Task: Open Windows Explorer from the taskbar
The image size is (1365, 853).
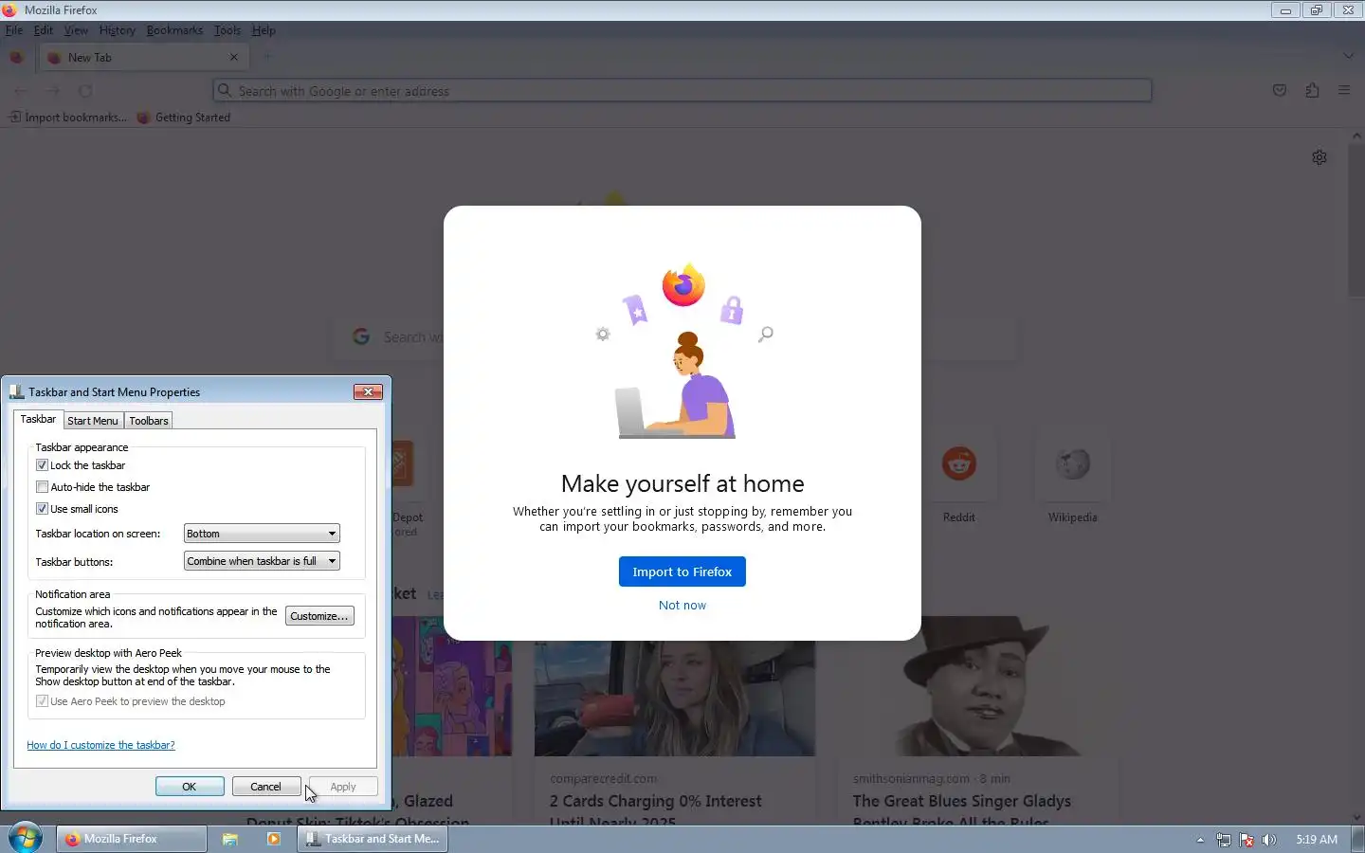Action: [x=229, y=839]
